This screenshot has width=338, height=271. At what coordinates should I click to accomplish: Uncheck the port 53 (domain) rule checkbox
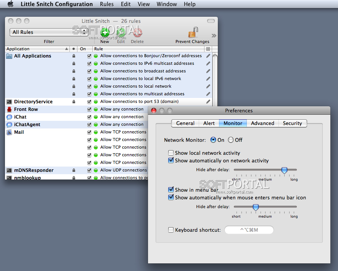89,102
